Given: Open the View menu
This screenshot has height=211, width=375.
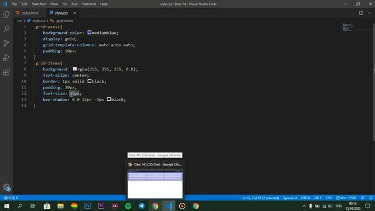Looking at the screenshot, I should pos(54,4).
